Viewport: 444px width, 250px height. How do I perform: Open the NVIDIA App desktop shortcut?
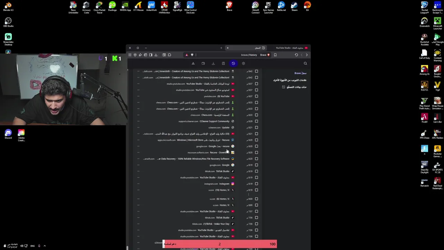tap(125, 7)
